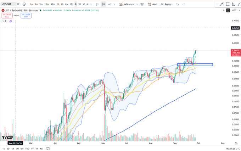Click the down-arrow icon beside USDT
This screenshot has height=151, width=241.
tap(224, 10)
